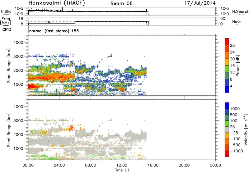
Task: Click the '16:00' time axis label
Action: click(x=153, y=165)
